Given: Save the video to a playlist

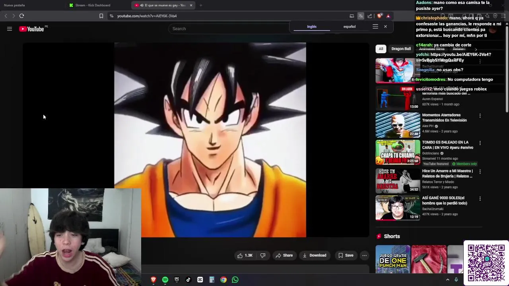Looking at the screenshot, I should [x=346, y=255].
